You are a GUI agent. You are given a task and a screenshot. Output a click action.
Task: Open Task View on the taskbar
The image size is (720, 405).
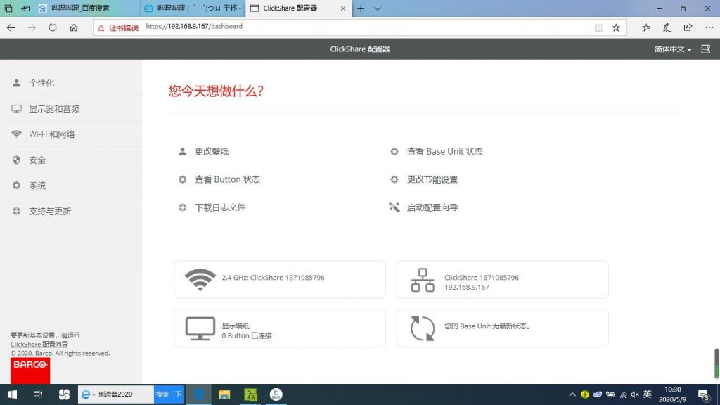38,394
